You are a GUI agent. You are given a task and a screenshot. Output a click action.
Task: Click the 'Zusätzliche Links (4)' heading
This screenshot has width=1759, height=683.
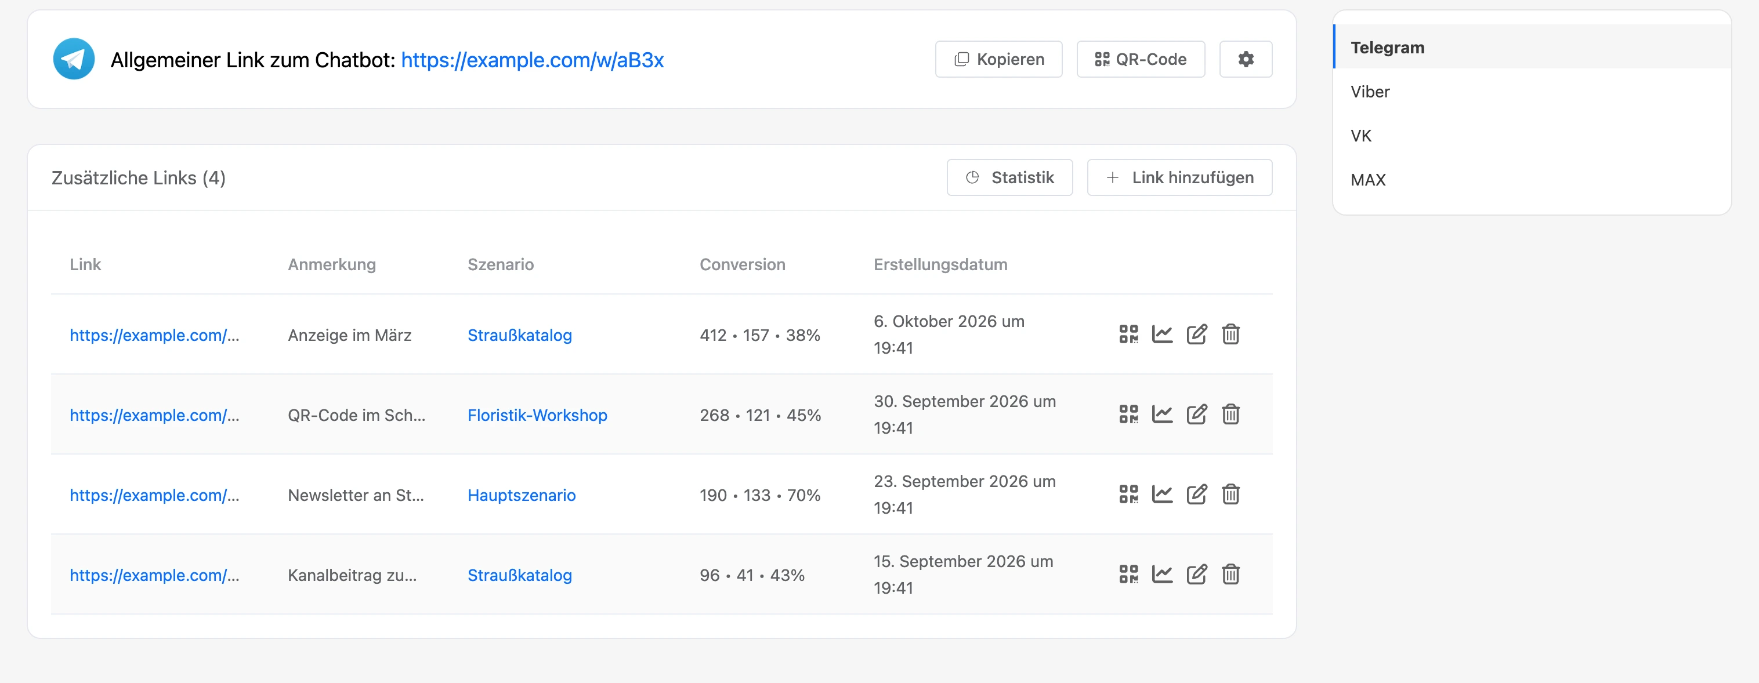click(x=139, y=177)
